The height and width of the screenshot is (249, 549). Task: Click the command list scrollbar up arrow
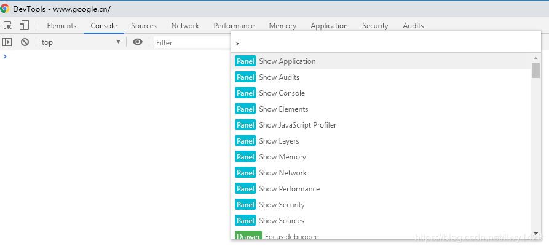[535, 58]
